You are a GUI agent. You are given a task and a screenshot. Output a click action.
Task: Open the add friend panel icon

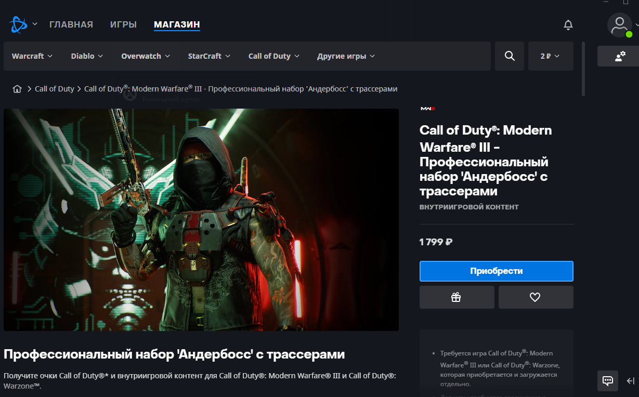[x=620, y=56]
